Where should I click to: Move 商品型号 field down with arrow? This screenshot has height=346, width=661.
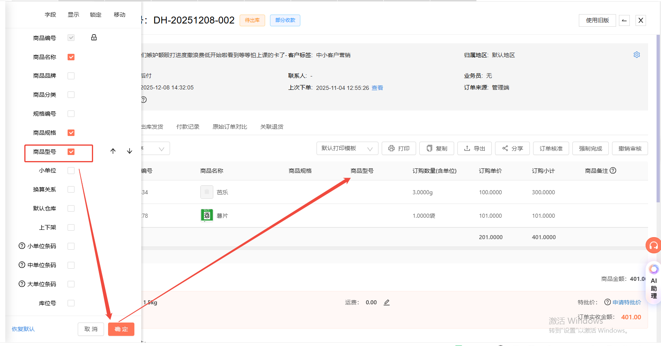(130, 151)
